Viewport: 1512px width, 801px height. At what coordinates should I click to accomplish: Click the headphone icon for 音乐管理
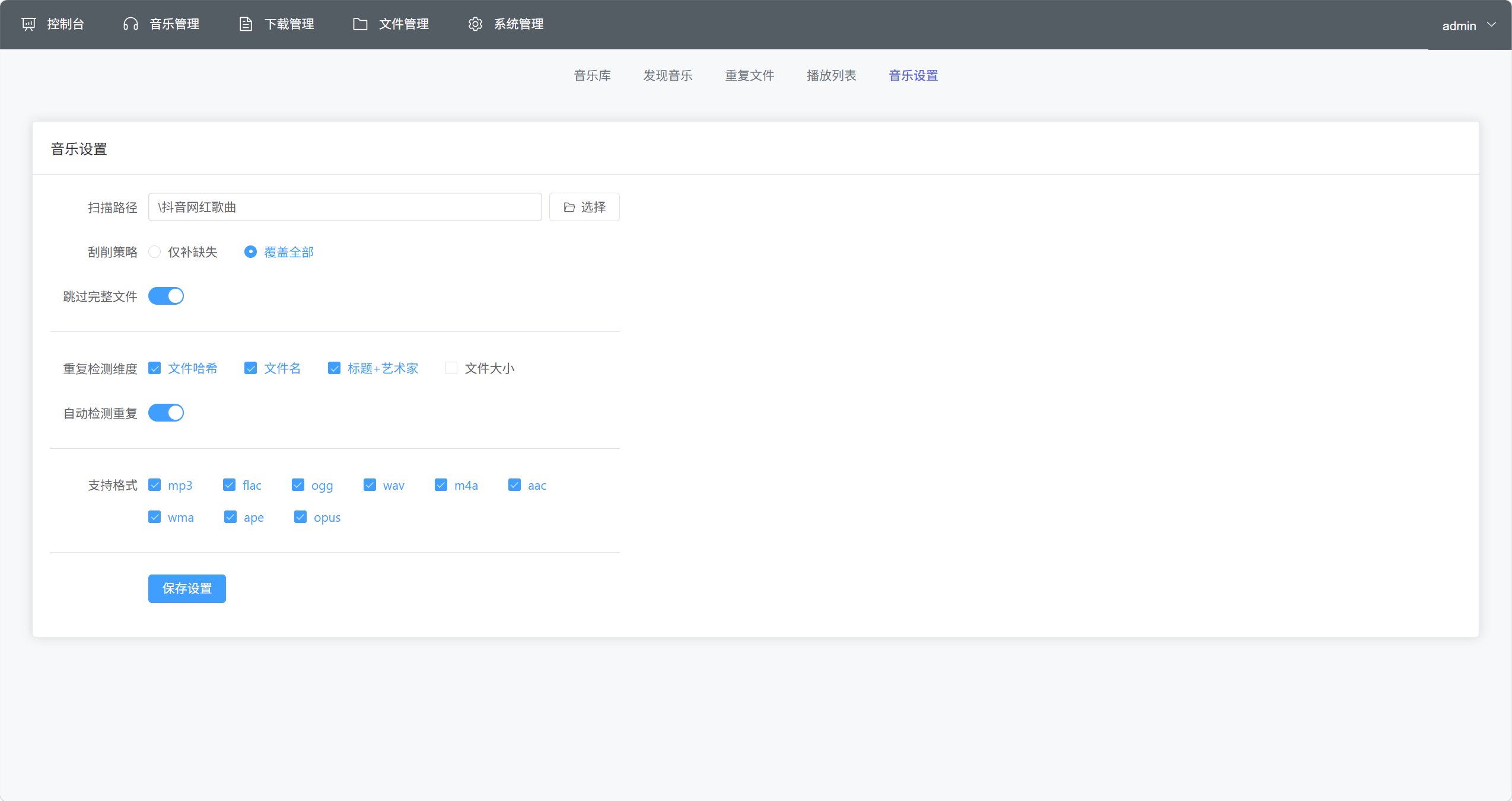(130, 24)
